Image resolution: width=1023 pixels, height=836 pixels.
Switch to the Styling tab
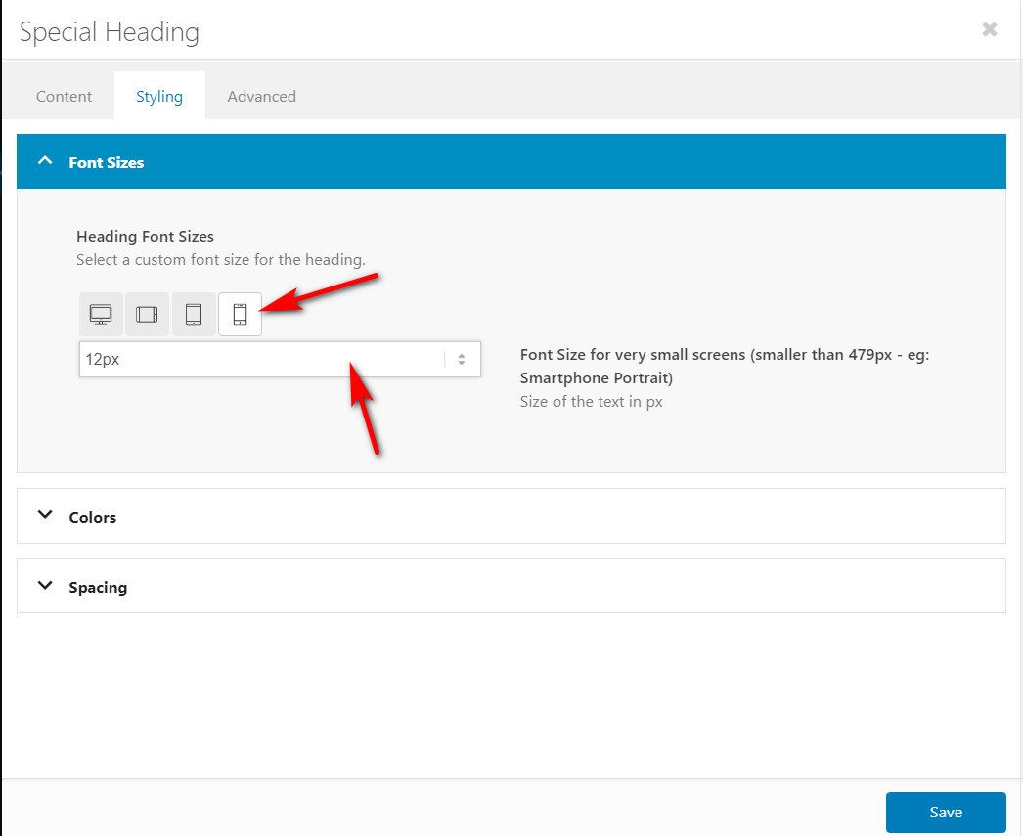pos(159,97)
